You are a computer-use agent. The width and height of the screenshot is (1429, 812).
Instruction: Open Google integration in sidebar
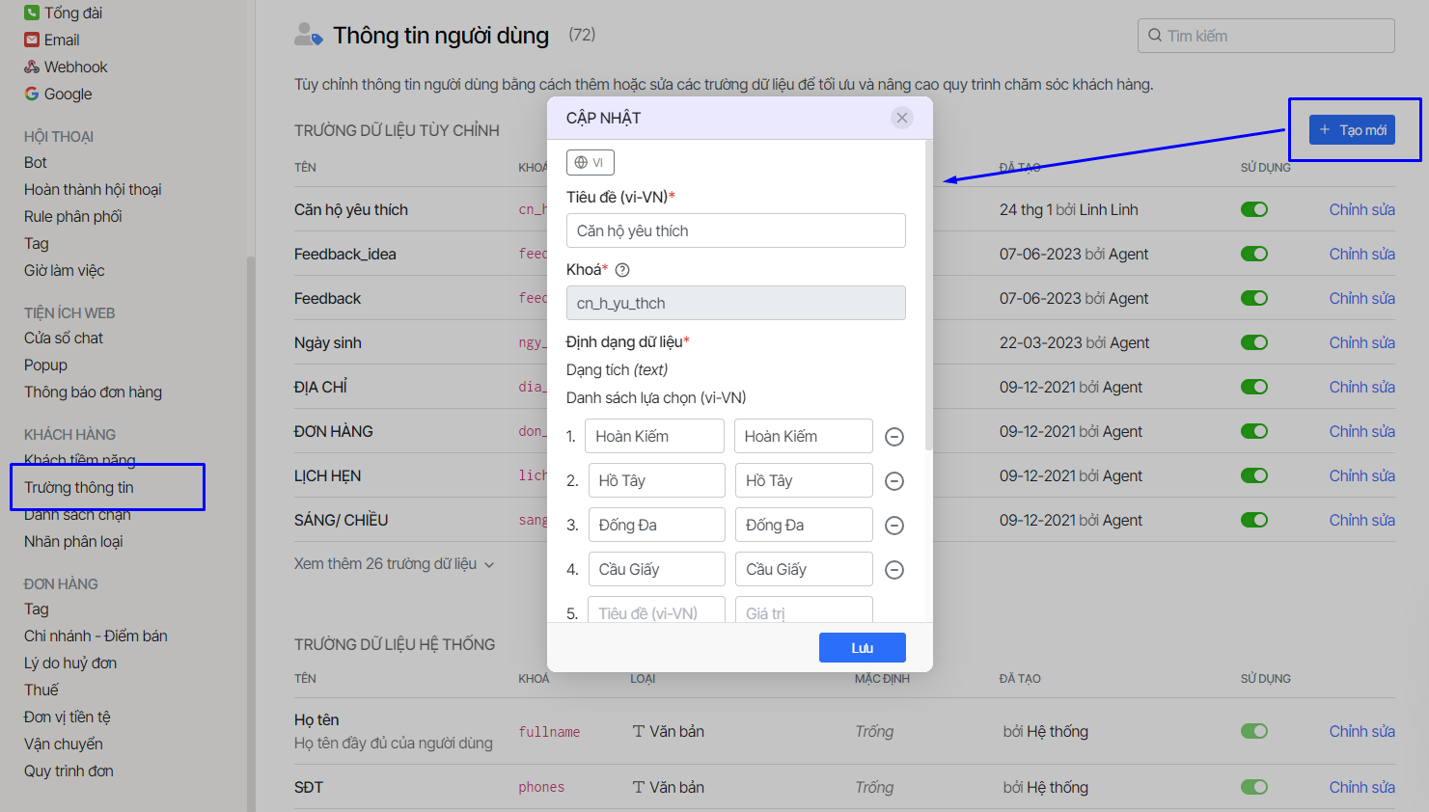[68, 94]
